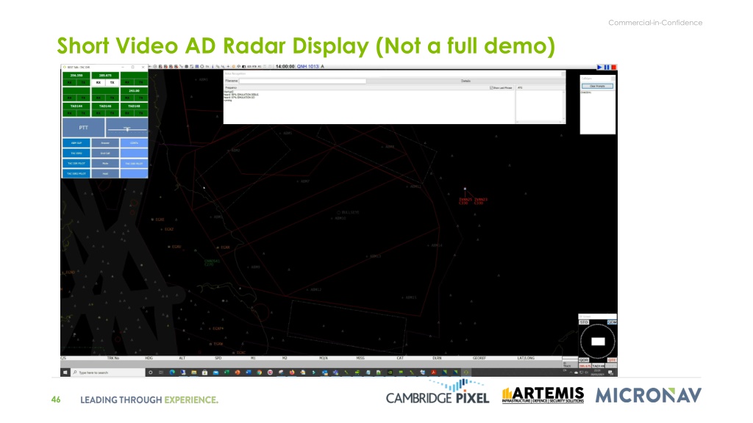Click the ABM SUP intercom button
Viewport: 753px width, 423px height.
pyautogui.click(x=76, y=143)
